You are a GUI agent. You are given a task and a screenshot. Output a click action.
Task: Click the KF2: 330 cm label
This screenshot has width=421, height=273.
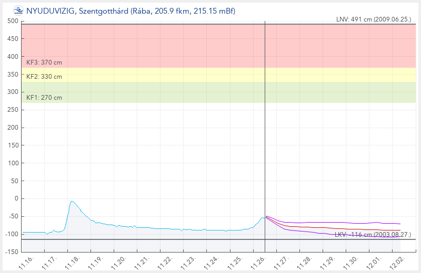pos(44,77)
